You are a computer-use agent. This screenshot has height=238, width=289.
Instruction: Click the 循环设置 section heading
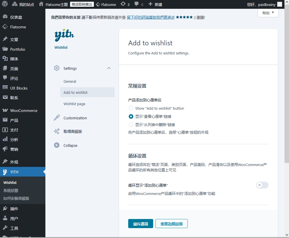[x=137, y=156]
